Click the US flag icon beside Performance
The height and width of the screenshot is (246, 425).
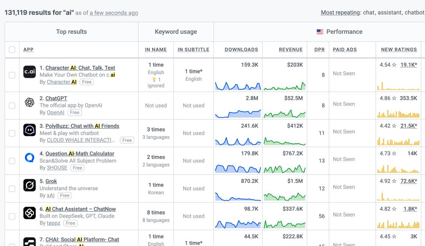tap(320, 32)
